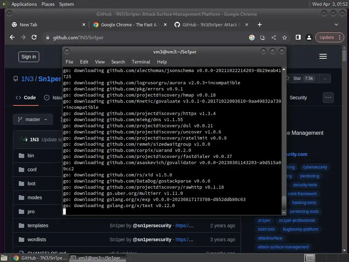Share this page via share icon
Image resolution: width=349 pixels, height=262 pixels.
(274, 38)
